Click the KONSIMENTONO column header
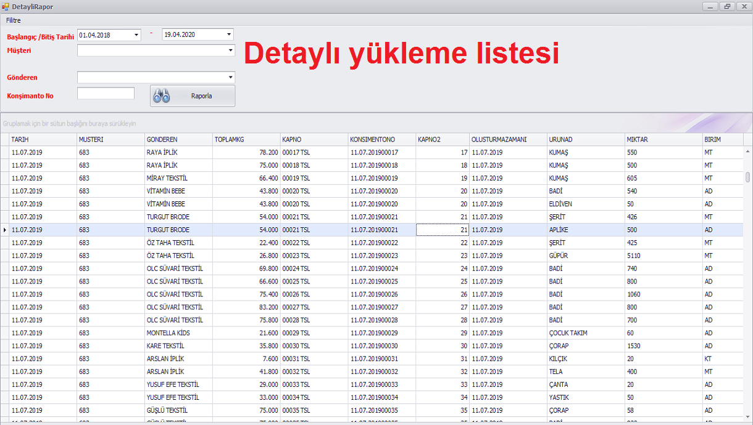The height and width of the screenshot is (425, 753). [382, 140]
